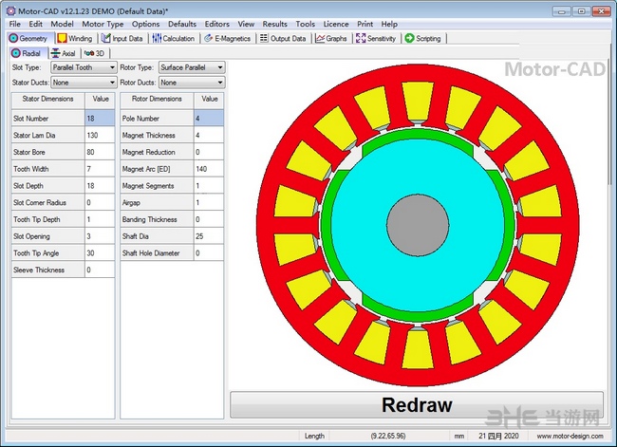The image size is (617, 447).
Task: Click the Slot Number value field
Action: point(100,118)
